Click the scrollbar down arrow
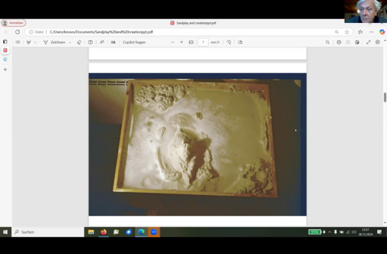 click(x=385, y=223)
